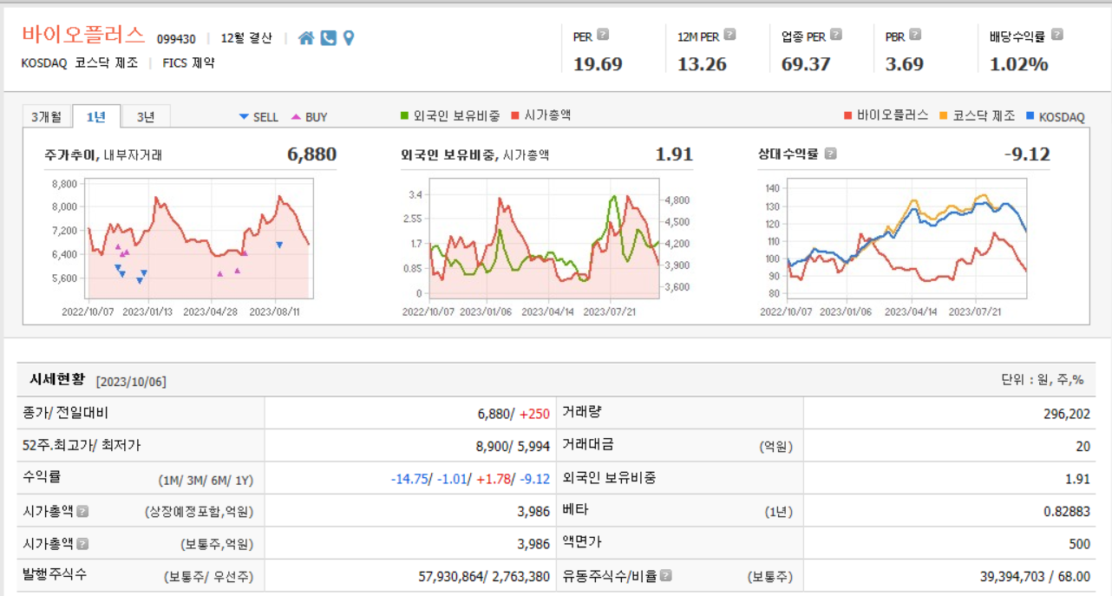This screenshot has width=1112, height=596.
Task: Select the 베타 value 0.82883
Action: (x=1067, y=512)
